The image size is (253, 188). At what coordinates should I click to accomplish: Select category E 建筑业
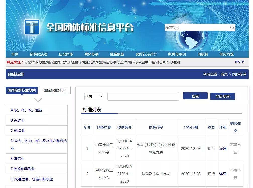(17, 159)
